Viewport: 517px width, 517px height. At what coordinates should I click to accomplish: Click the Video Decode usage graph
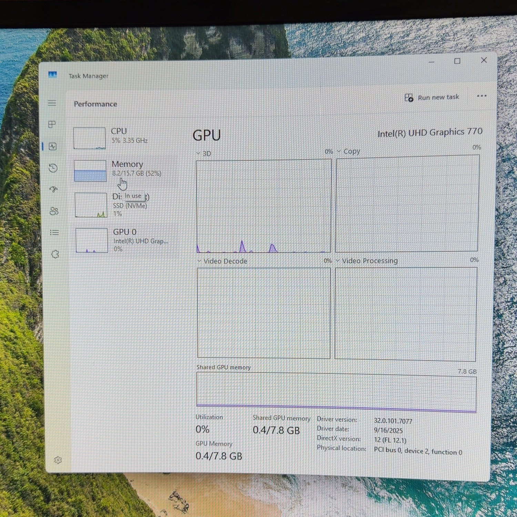click(x=264, y=313)
